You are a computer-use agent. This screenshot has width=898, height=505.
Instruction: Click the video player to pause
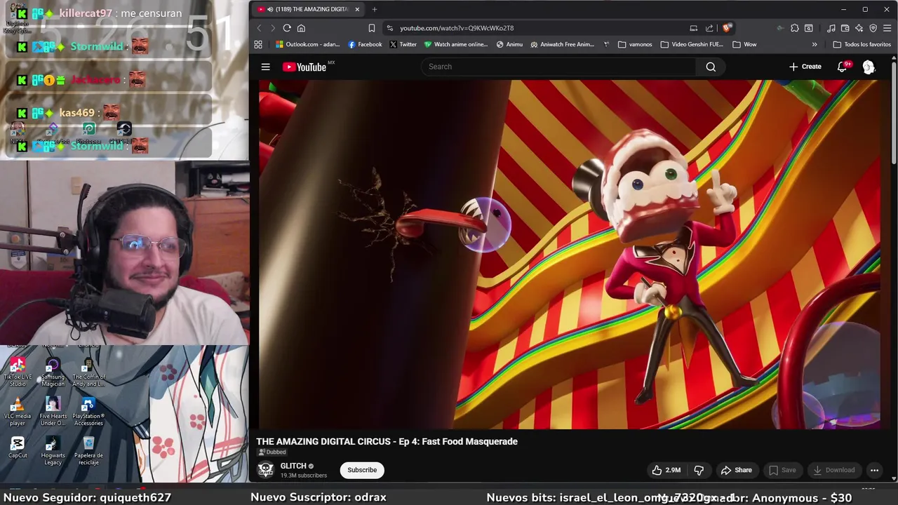[570, 254]
